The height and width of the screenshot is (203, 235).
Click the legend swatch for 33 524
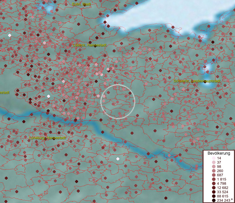pyautogui.click(x=214, y=192)
